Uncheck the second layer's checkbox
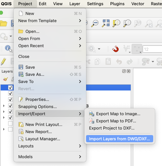The width and height of the screenshot is (162, 166). pyautogui.click(x=10, y=93)
